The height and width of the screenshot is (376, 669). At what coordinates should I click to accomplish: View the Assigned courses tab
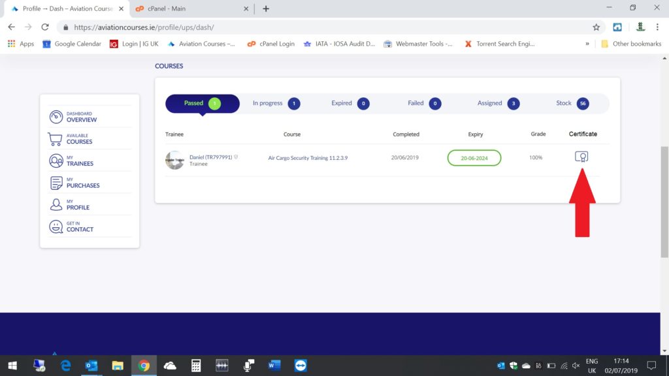[x=498, y=103]
